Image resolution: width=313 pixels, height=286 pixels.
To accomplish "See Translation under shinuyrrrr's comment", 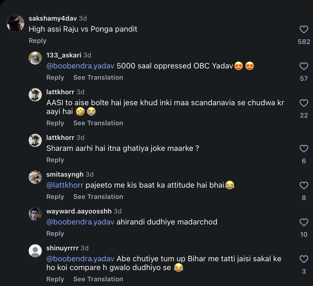I will (x=98, y=279).
